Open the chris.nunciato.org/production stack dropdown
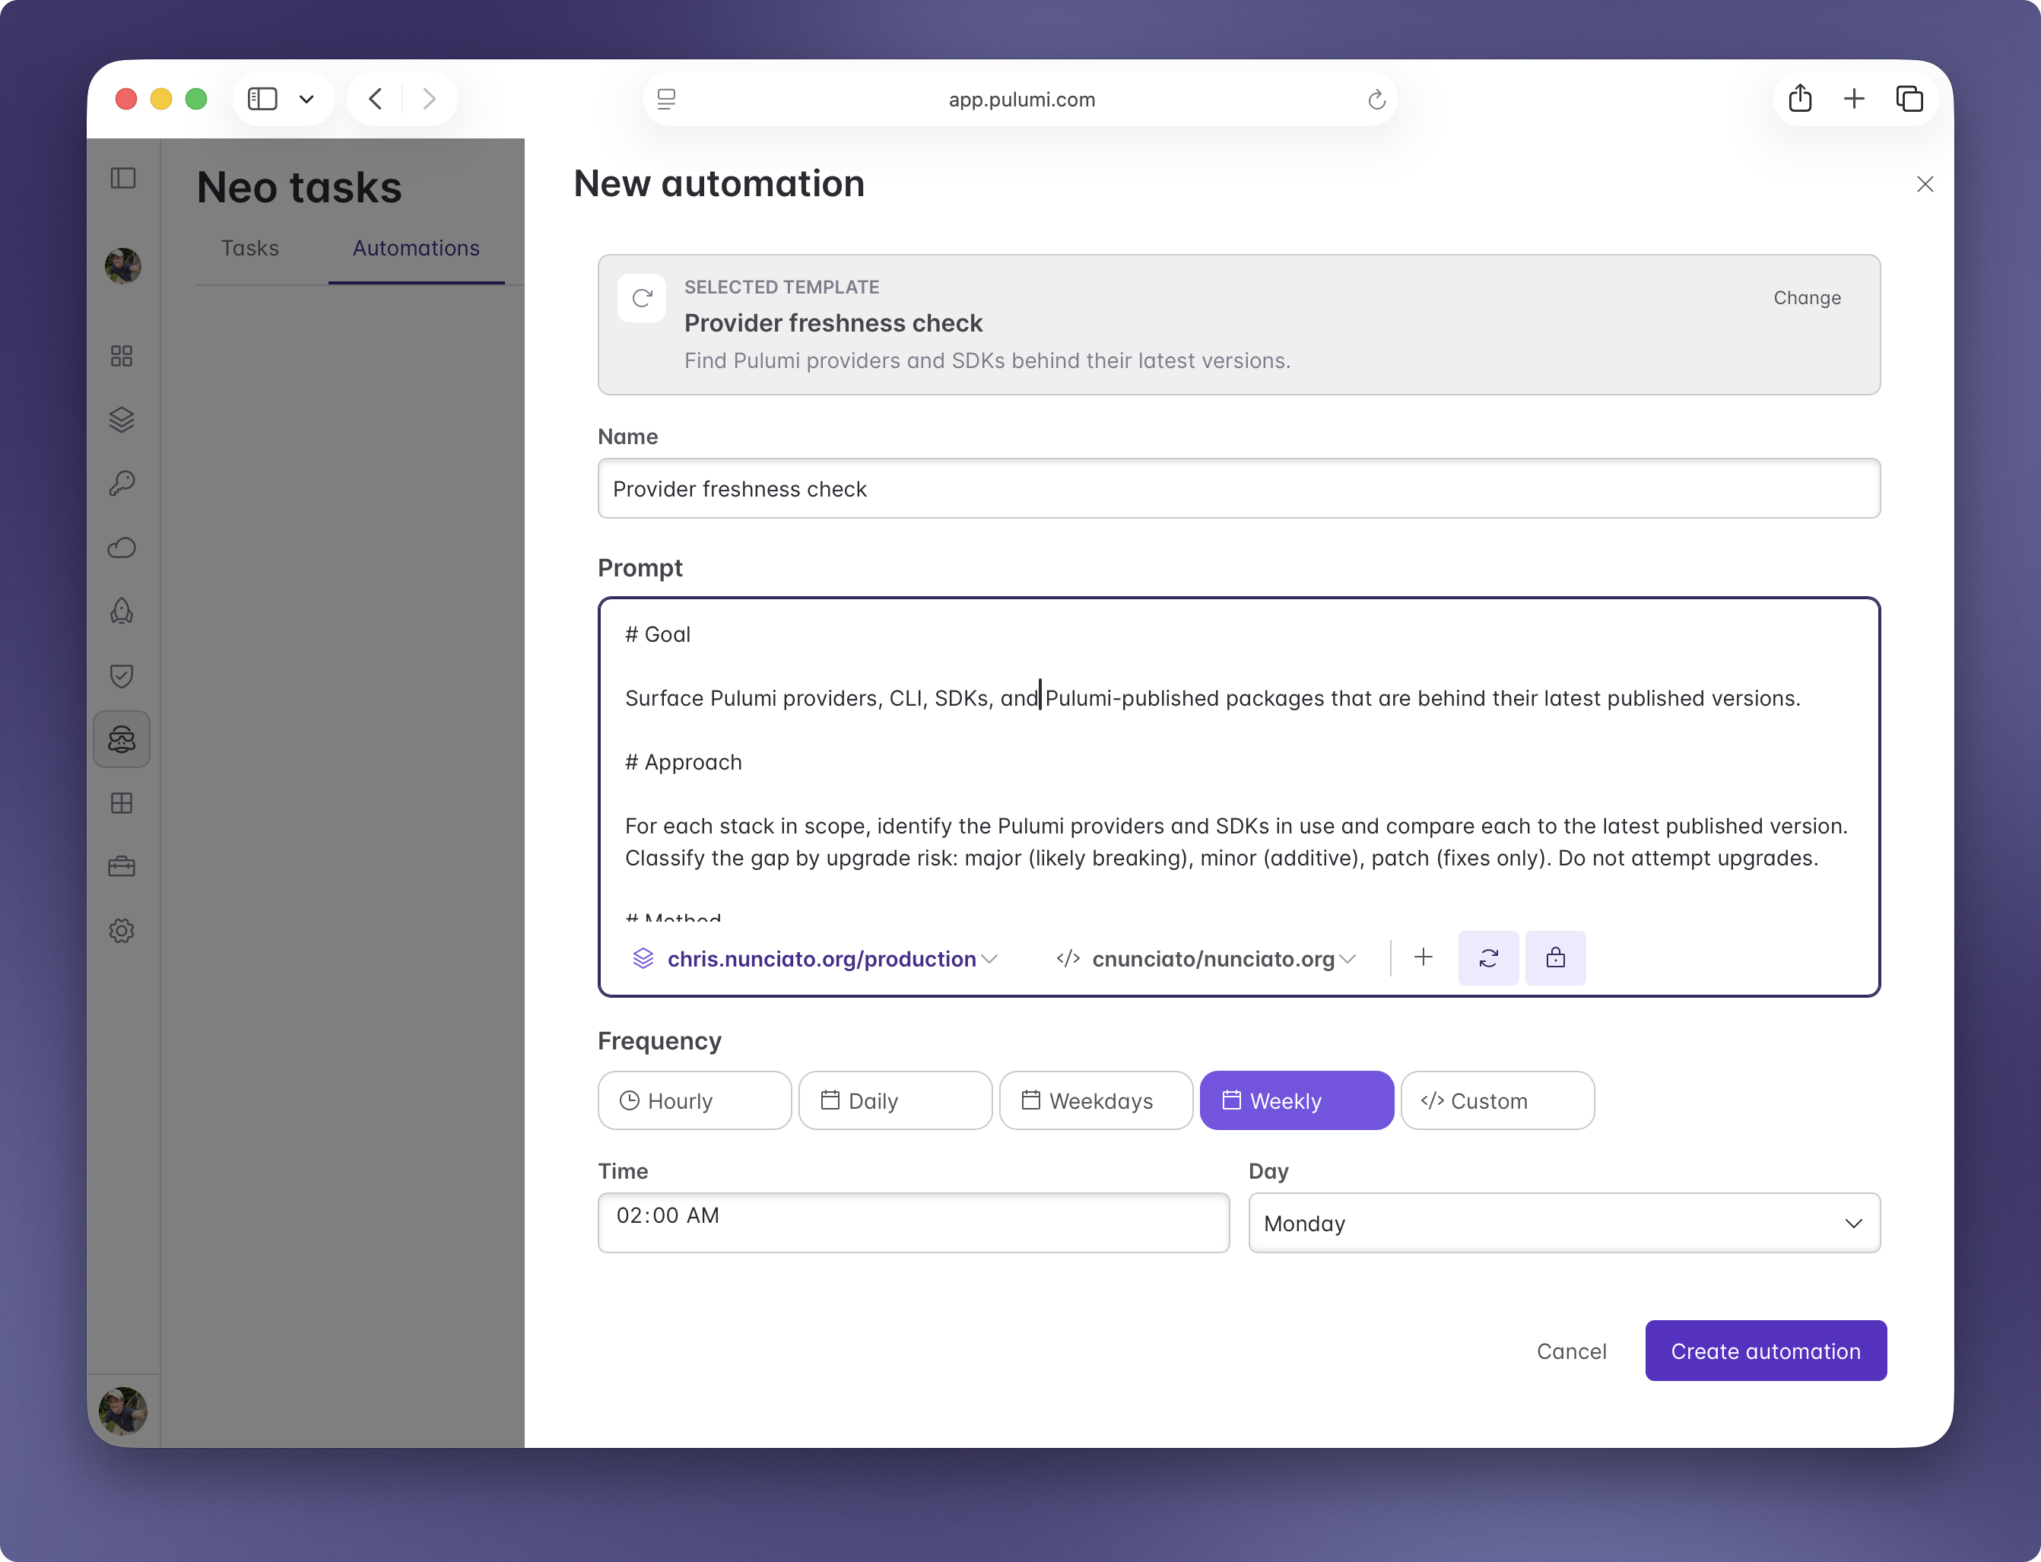Image resolution: width=2041 pixels, height=1562 pixels. tap(814, 959)
